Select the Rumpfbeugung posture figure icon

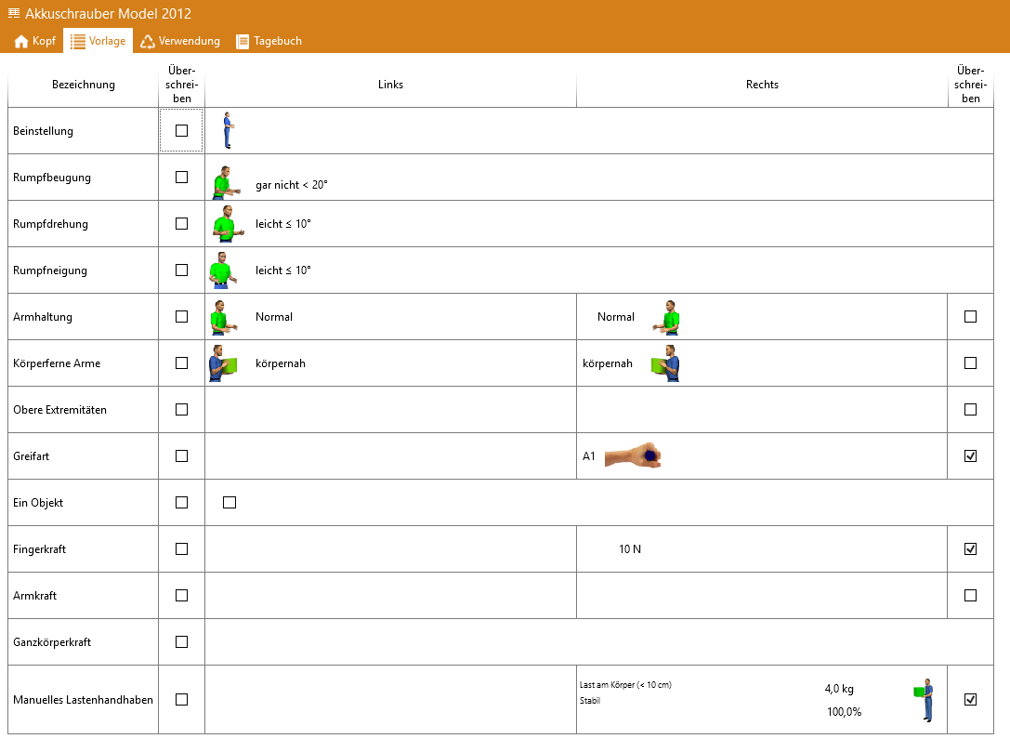click(224, 183)
